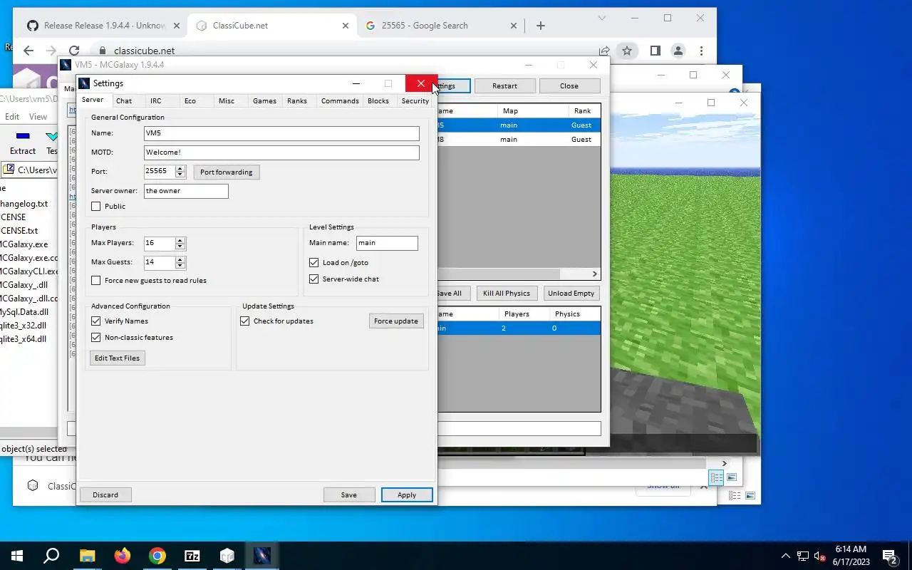Switch to ClassiCube taskbar icon
The image size is (912, 570).
click(x=227, y=556)
